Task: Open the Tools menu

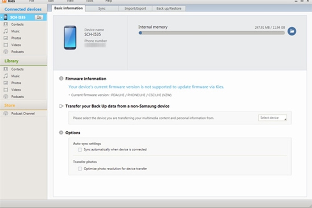Action: tap(90, 1)
